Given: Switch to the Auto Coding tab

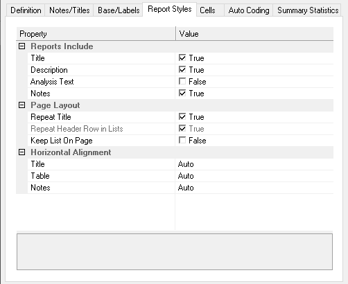Looking at the screenshot, I should coord(249,10).
